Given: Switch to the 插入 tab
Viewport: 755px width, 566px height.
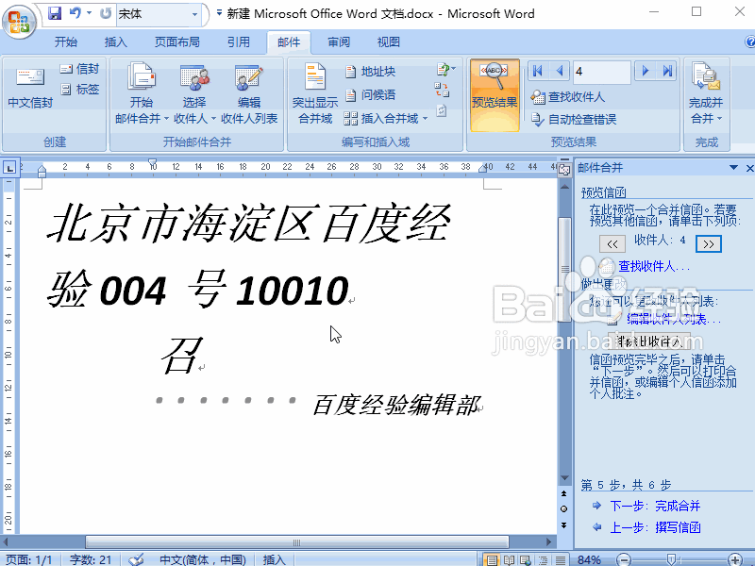Looking at the screenshot, I should (115, 42).
